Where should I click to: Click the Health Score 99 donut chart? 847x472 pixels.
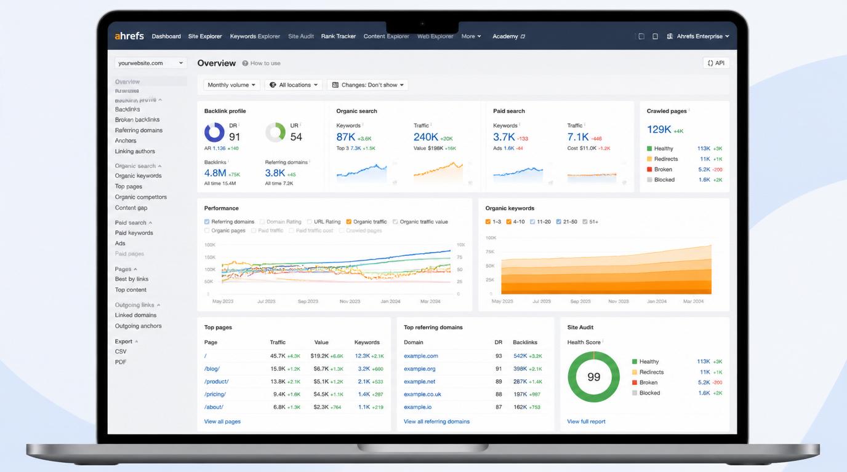point(593,377)
